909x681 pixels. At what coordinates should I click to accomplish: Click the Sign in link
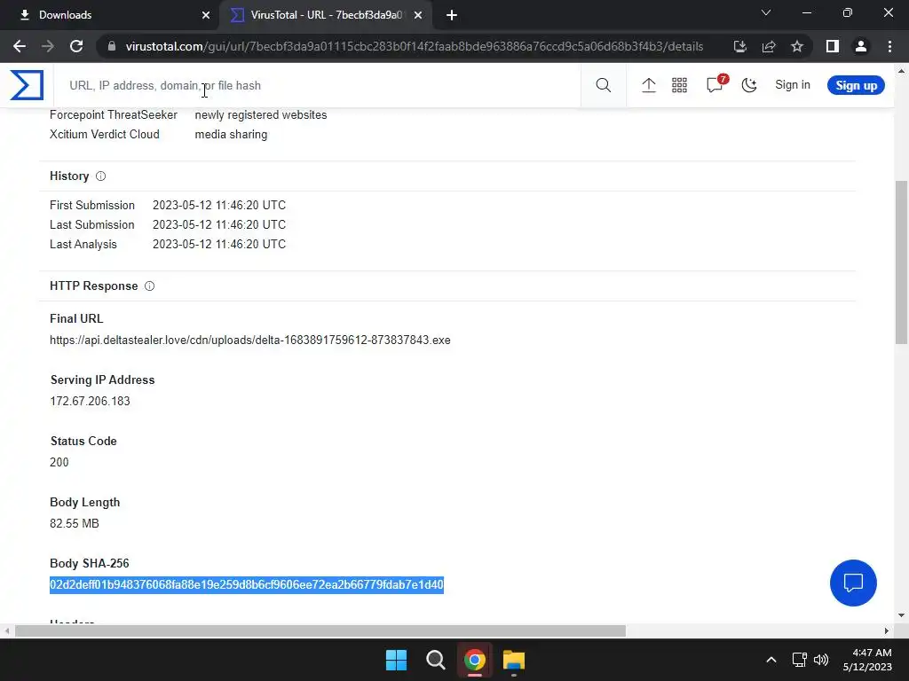click(x=793, y=84)
